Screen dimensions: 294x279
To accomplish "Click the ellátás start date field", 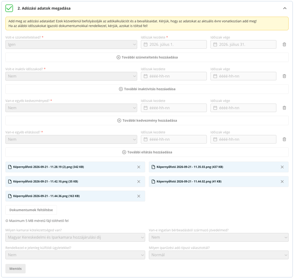I will (174, 139).
